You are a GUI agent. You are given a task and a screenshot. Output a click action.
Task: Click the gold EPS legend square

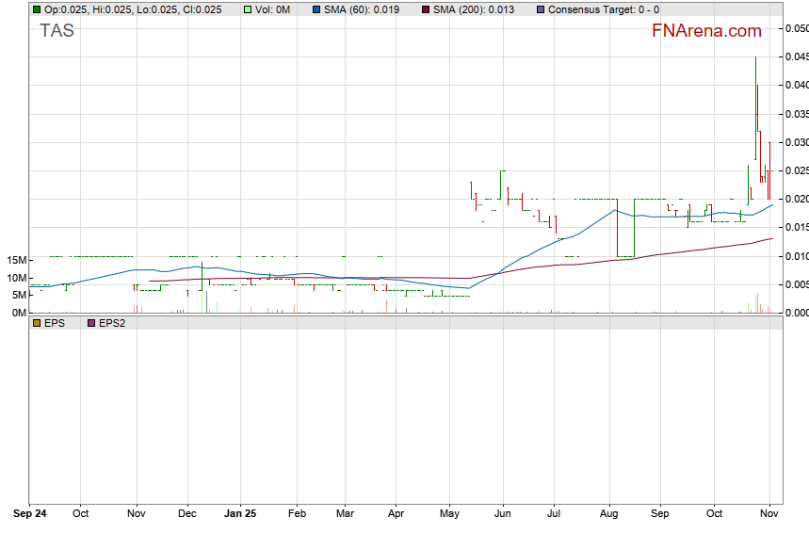pos(36,323)
